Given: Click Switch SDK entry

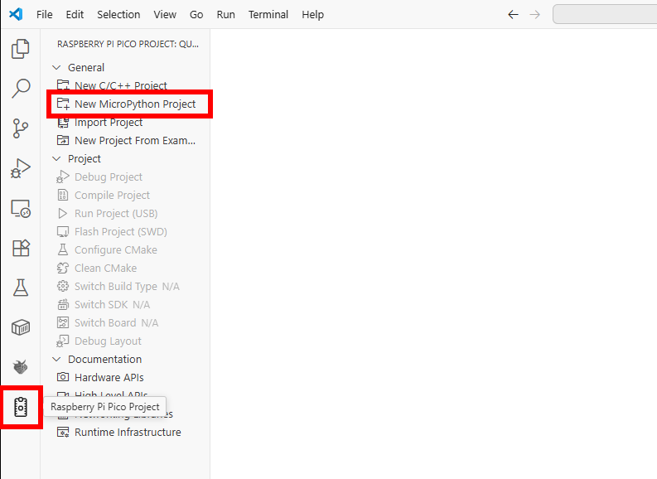Looking at the screenshot, I should tap(126, 305).
